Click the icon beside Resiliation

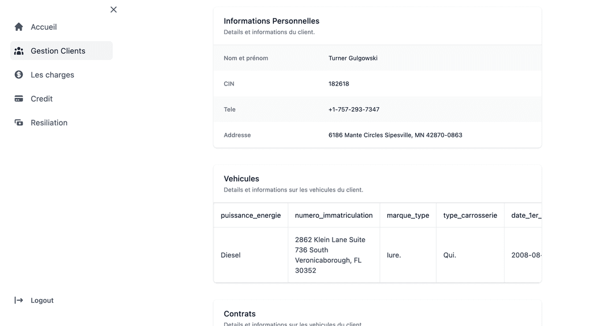(19, 123)
